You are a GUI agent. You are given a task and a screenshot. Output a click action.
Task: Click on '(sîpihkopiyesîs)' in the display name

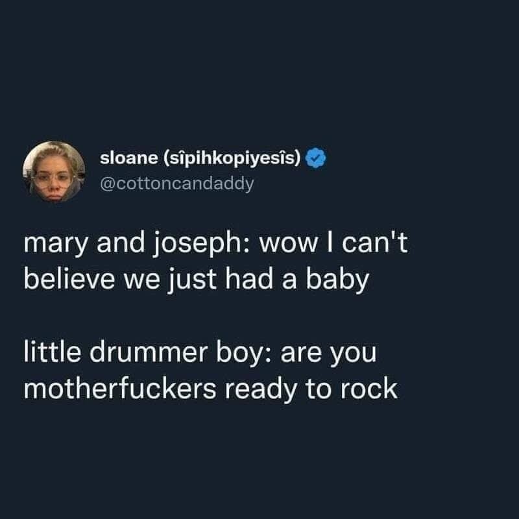tap(232, 158)
